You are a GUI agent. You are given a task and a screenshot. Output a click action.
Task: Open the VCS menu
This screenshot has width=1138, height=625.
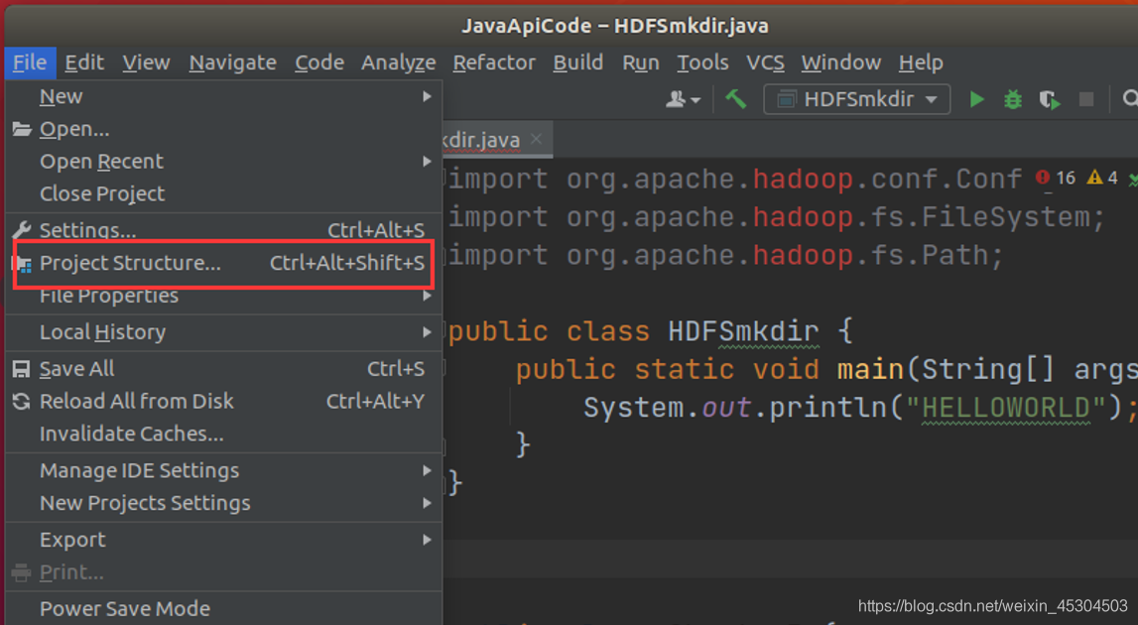(x=765, y=63)
